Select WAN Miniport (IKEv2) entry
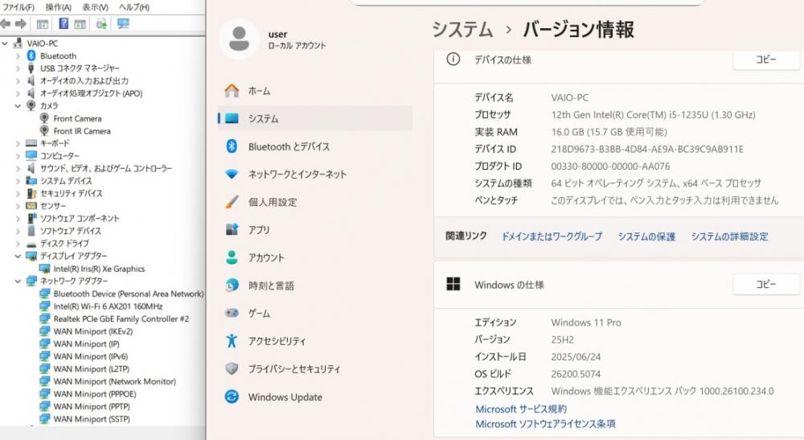The image size is (804, 440). click(x=92, y=331)
